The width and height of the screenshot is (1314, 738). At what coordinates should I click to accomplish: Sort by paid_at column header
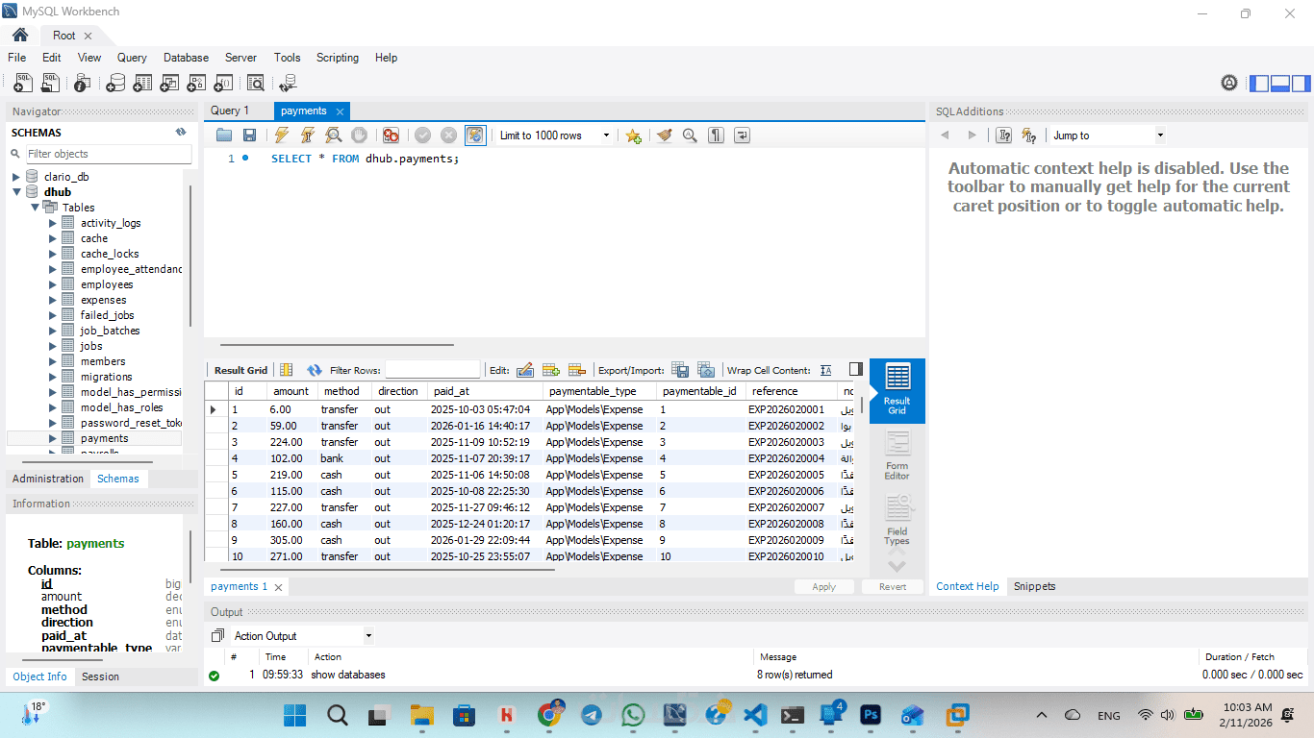coord(486,391)
